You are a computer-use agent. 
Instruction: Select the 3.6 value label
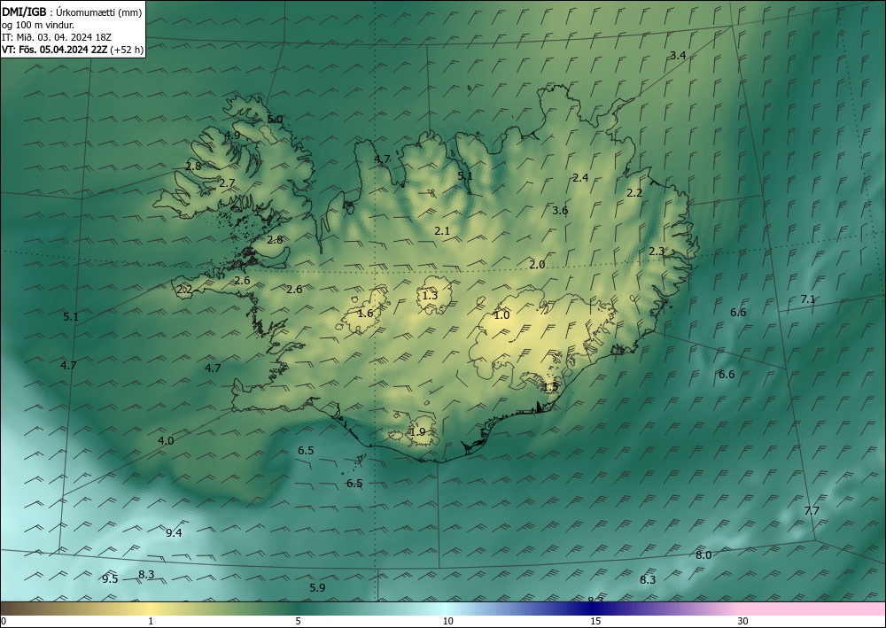[560, 211]
